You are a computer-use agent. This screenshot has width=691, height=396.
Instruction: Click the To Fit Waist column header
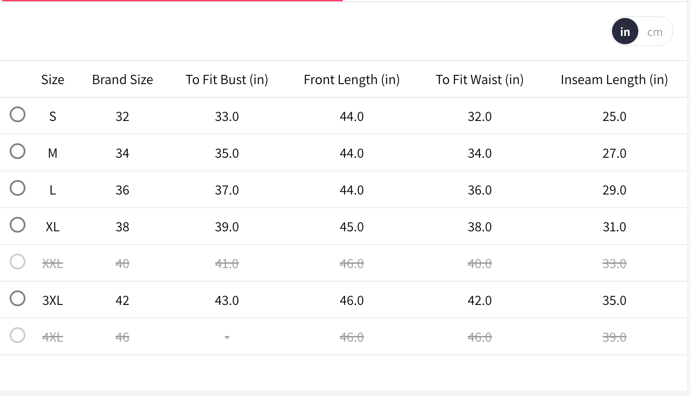(479, 80)
